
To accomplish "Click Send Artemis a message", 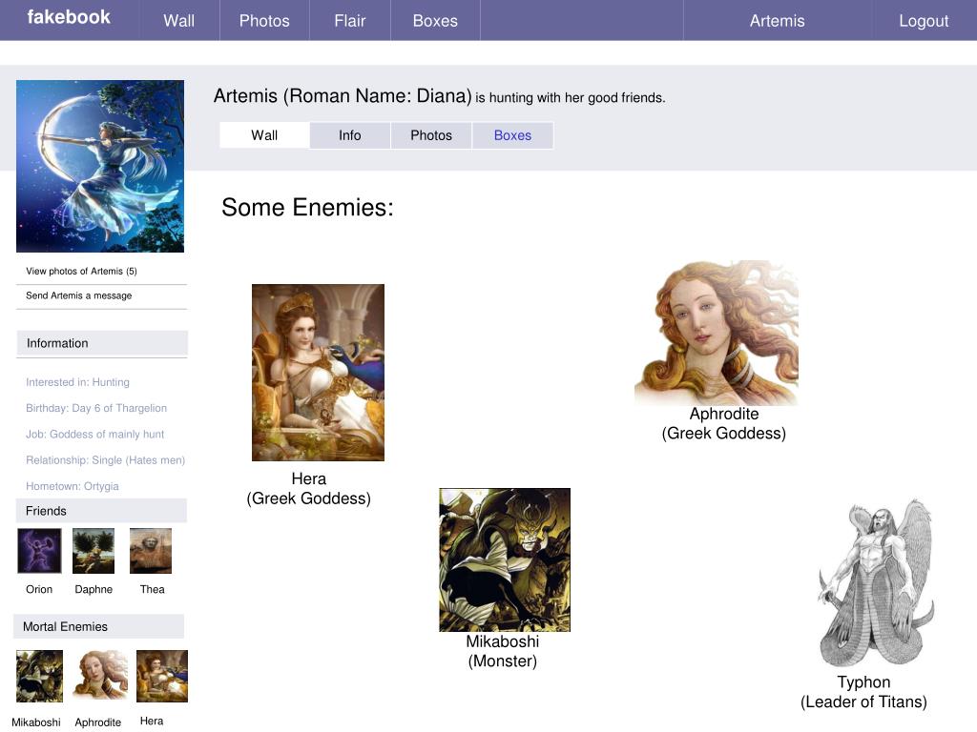I will click(x=78, y=295).
